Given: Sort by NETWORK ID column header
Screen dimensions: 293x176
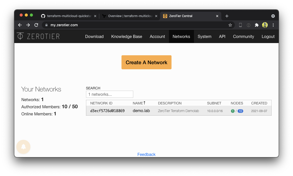Looking at the screenshot, I should point(101,103).
